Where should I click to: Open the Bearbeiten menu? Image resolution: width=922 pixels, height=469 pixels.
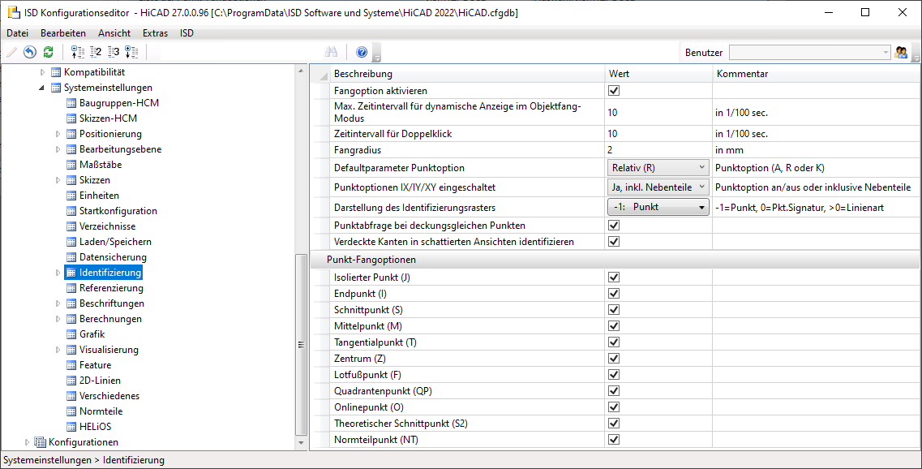pyautogui.click(x=63, y=33)
